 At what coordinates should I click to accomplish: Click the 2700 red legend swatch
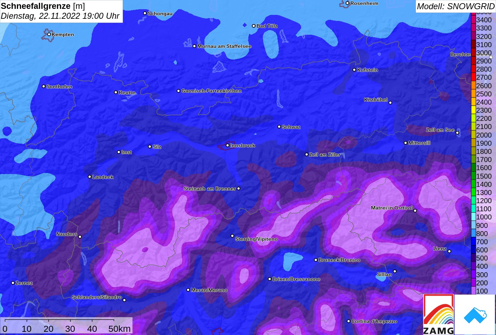(x=473, y=77)
